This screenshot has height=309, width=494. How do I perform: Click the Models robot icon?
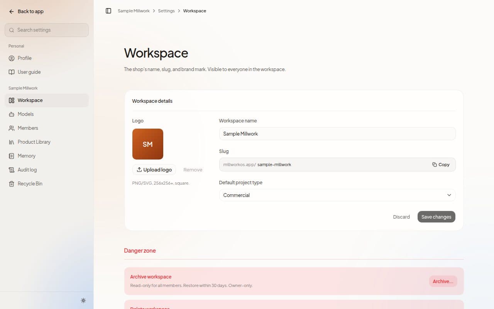[x=12, y=114]
